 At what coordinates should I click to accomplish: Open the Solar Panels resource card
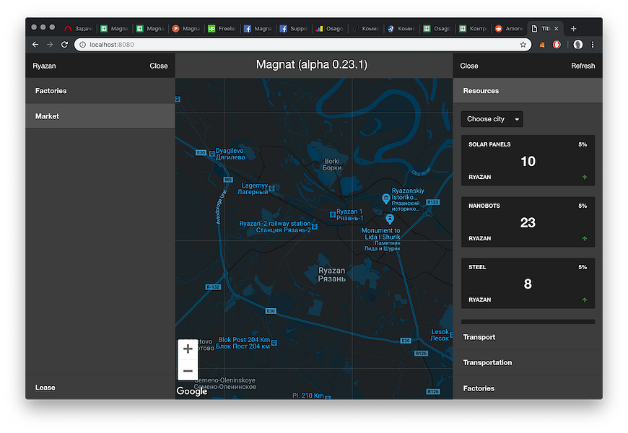click(x=528, y=160)
